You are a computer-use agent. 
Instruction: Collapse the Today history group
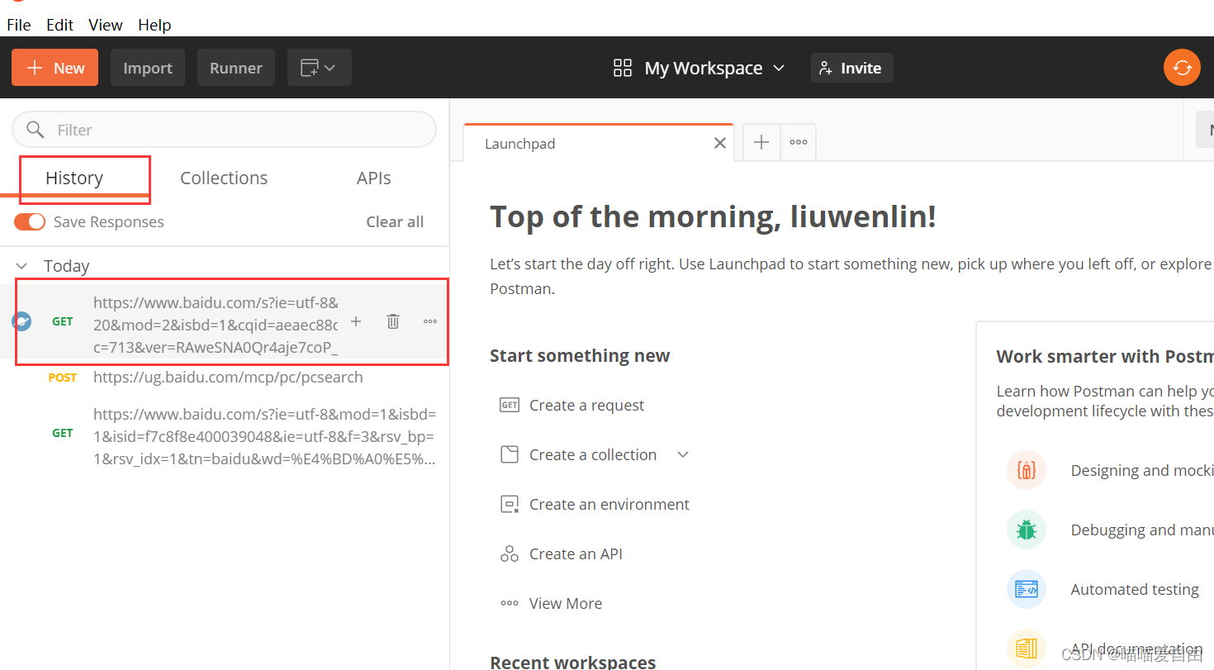click(23, 266)
